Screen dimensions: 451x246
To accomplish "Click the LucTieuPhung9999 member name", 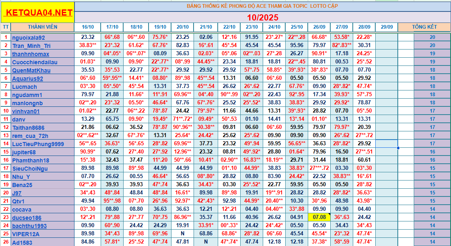I will tap(38, 144).
